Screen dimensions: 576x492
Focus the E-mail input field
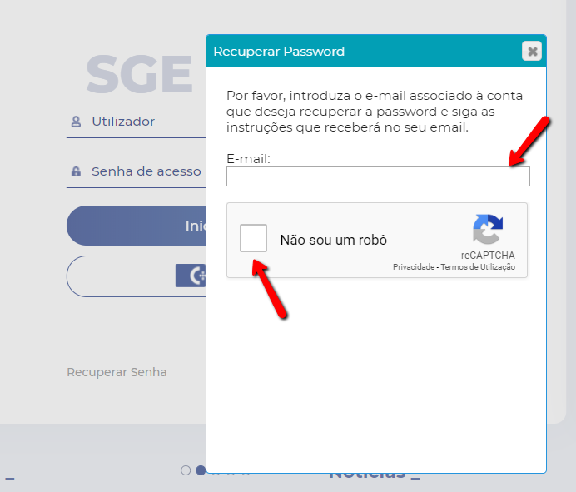[378, 176]
